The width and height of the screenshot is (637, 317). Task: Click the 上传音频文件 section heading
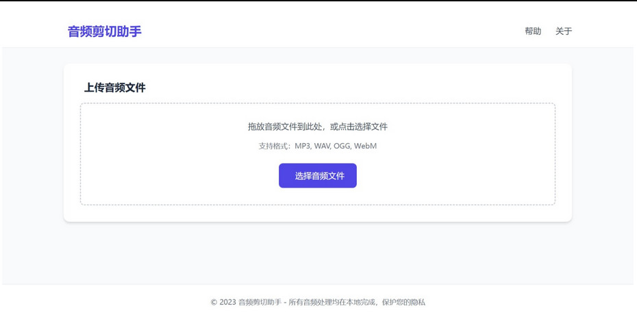click(x=114, y=88)
